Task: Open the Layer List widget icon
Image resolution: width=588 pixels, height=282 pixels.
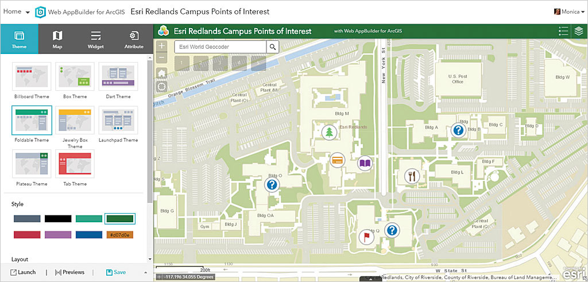Action: [579, 31]
